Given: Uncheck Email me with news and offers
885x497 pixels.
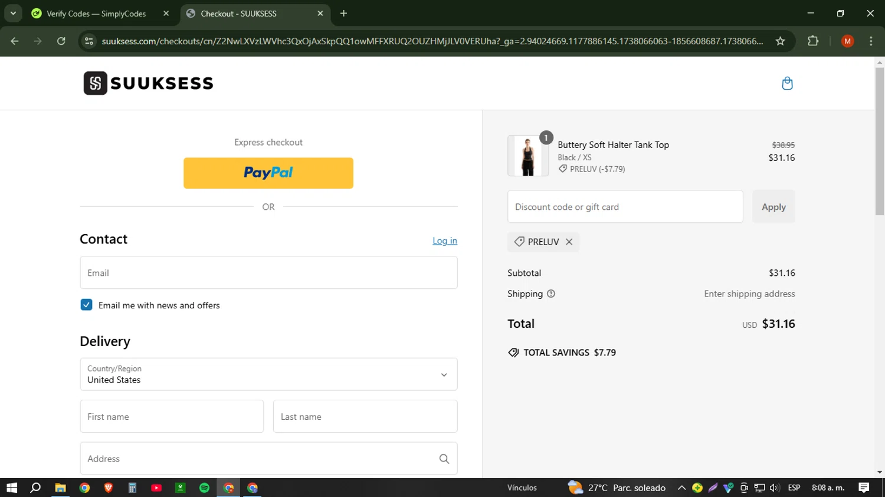Looking at the screenshot, I should click(86, 305).
